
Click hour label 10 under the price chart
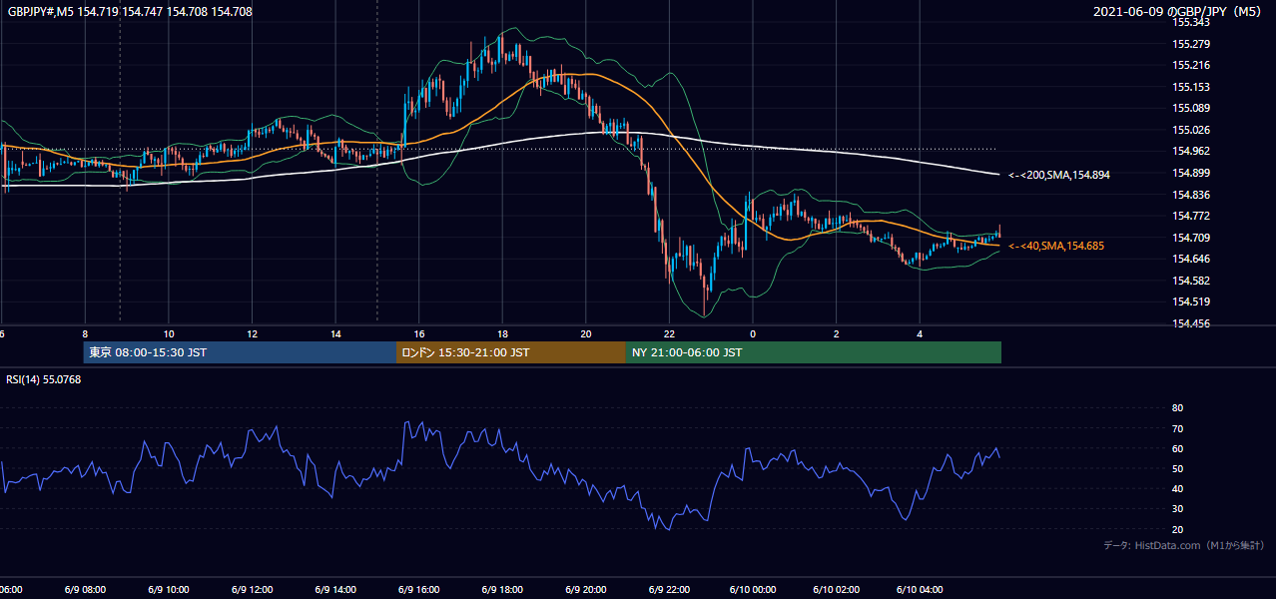tap(169, 333)
